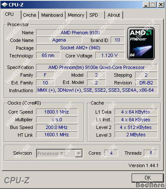The width and height of the screenshot is (166, 189).
Task: Click the HT Link value 1600.1 MHz
Action: (57, 135)
